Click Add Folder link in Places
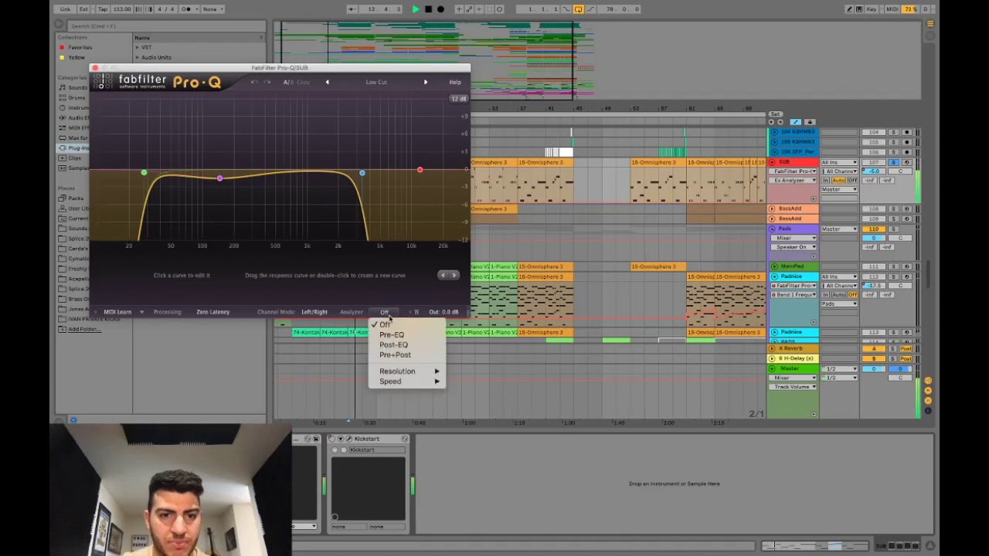 pos(83,330)
